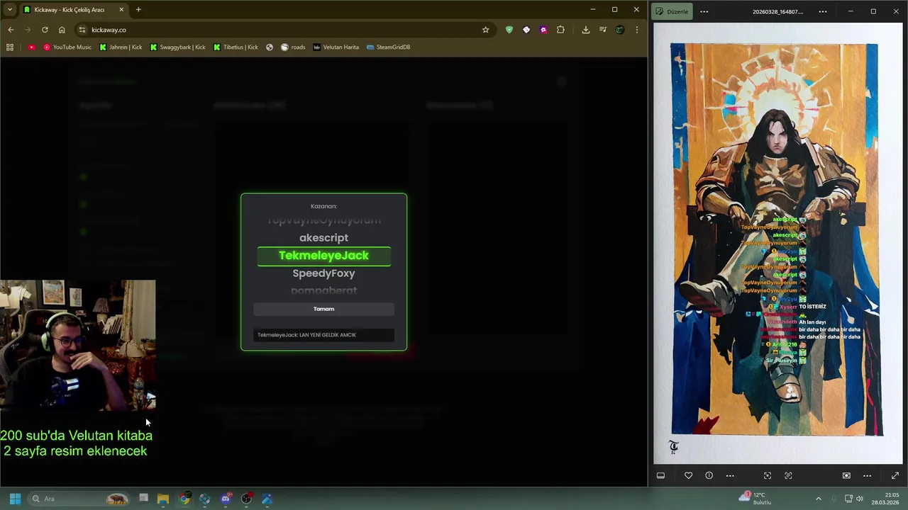Open more options after the info icon

click(x=730, y=475)
